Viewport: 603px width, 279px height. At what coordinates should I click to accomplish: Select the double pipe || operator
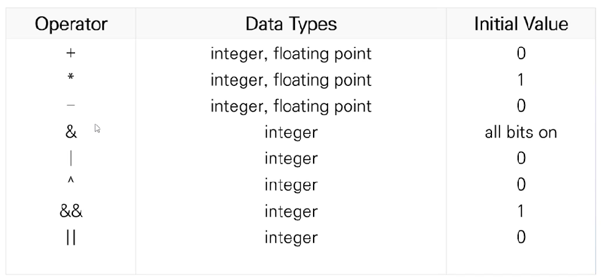(x=70, y=237)
